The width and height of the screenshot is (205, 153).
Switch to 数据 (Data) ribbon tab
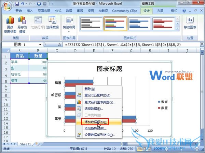69,11
